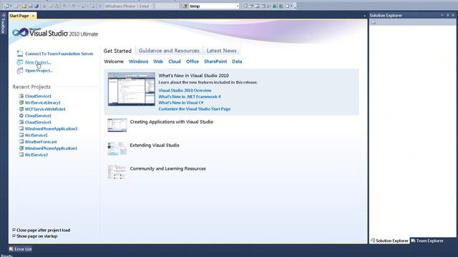Click the WcfService2 project icon

coord(21,155)
